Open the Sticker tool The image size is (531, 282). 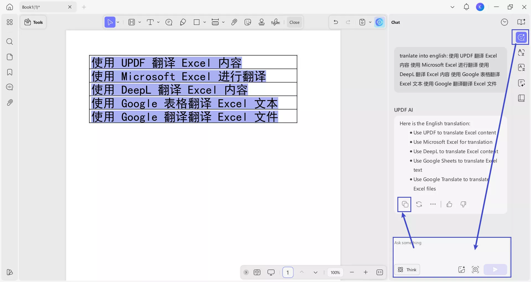[248, 22]
